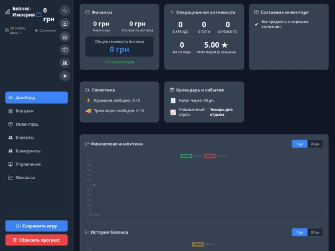Viewport: 335px width, 251px height.
Task: Select 7 дн in История баланса
Action: coord(299,232)
